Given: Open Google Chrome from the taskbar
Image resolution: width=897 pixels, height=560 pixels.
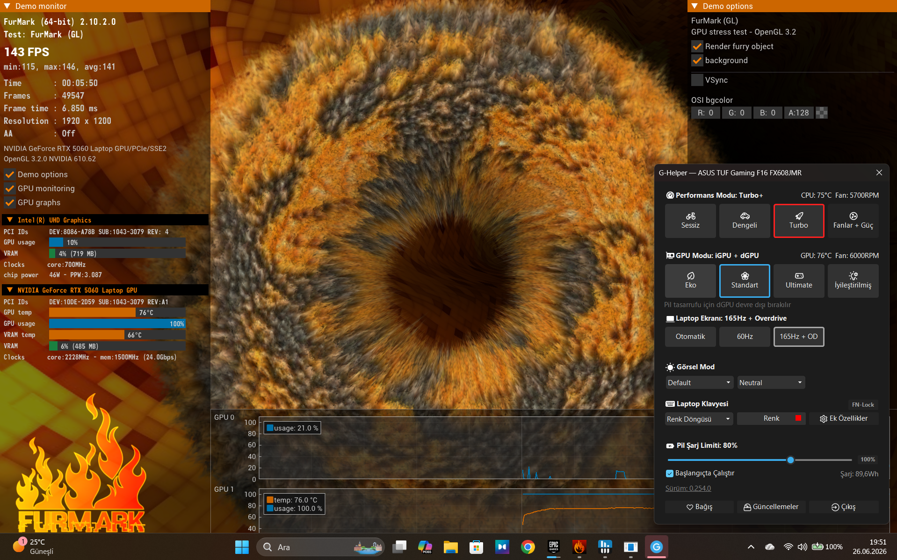Looking at the screenshot, I should pos(528,547).
